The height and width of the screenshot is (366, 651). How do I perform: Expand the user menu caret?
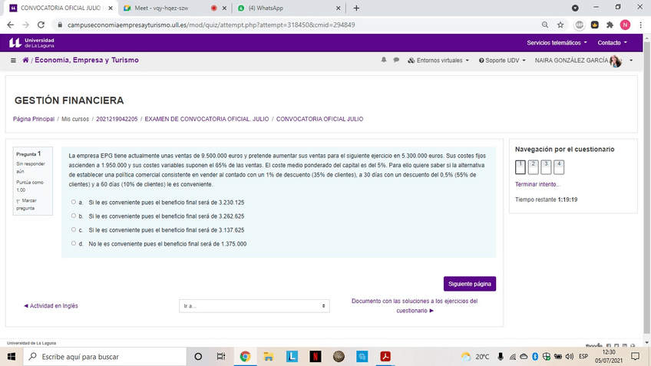click(631, 61)
